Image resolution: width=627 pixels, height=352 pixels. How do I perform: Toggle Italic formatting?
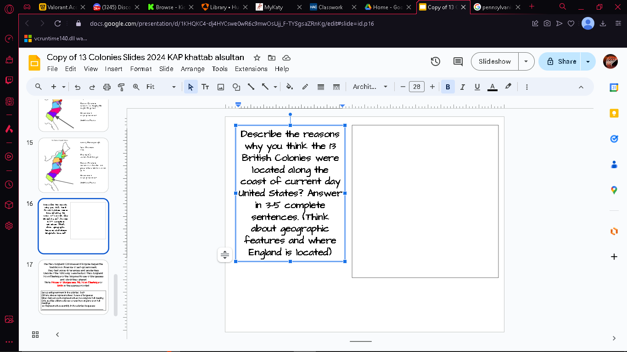[x=462, y=87]
